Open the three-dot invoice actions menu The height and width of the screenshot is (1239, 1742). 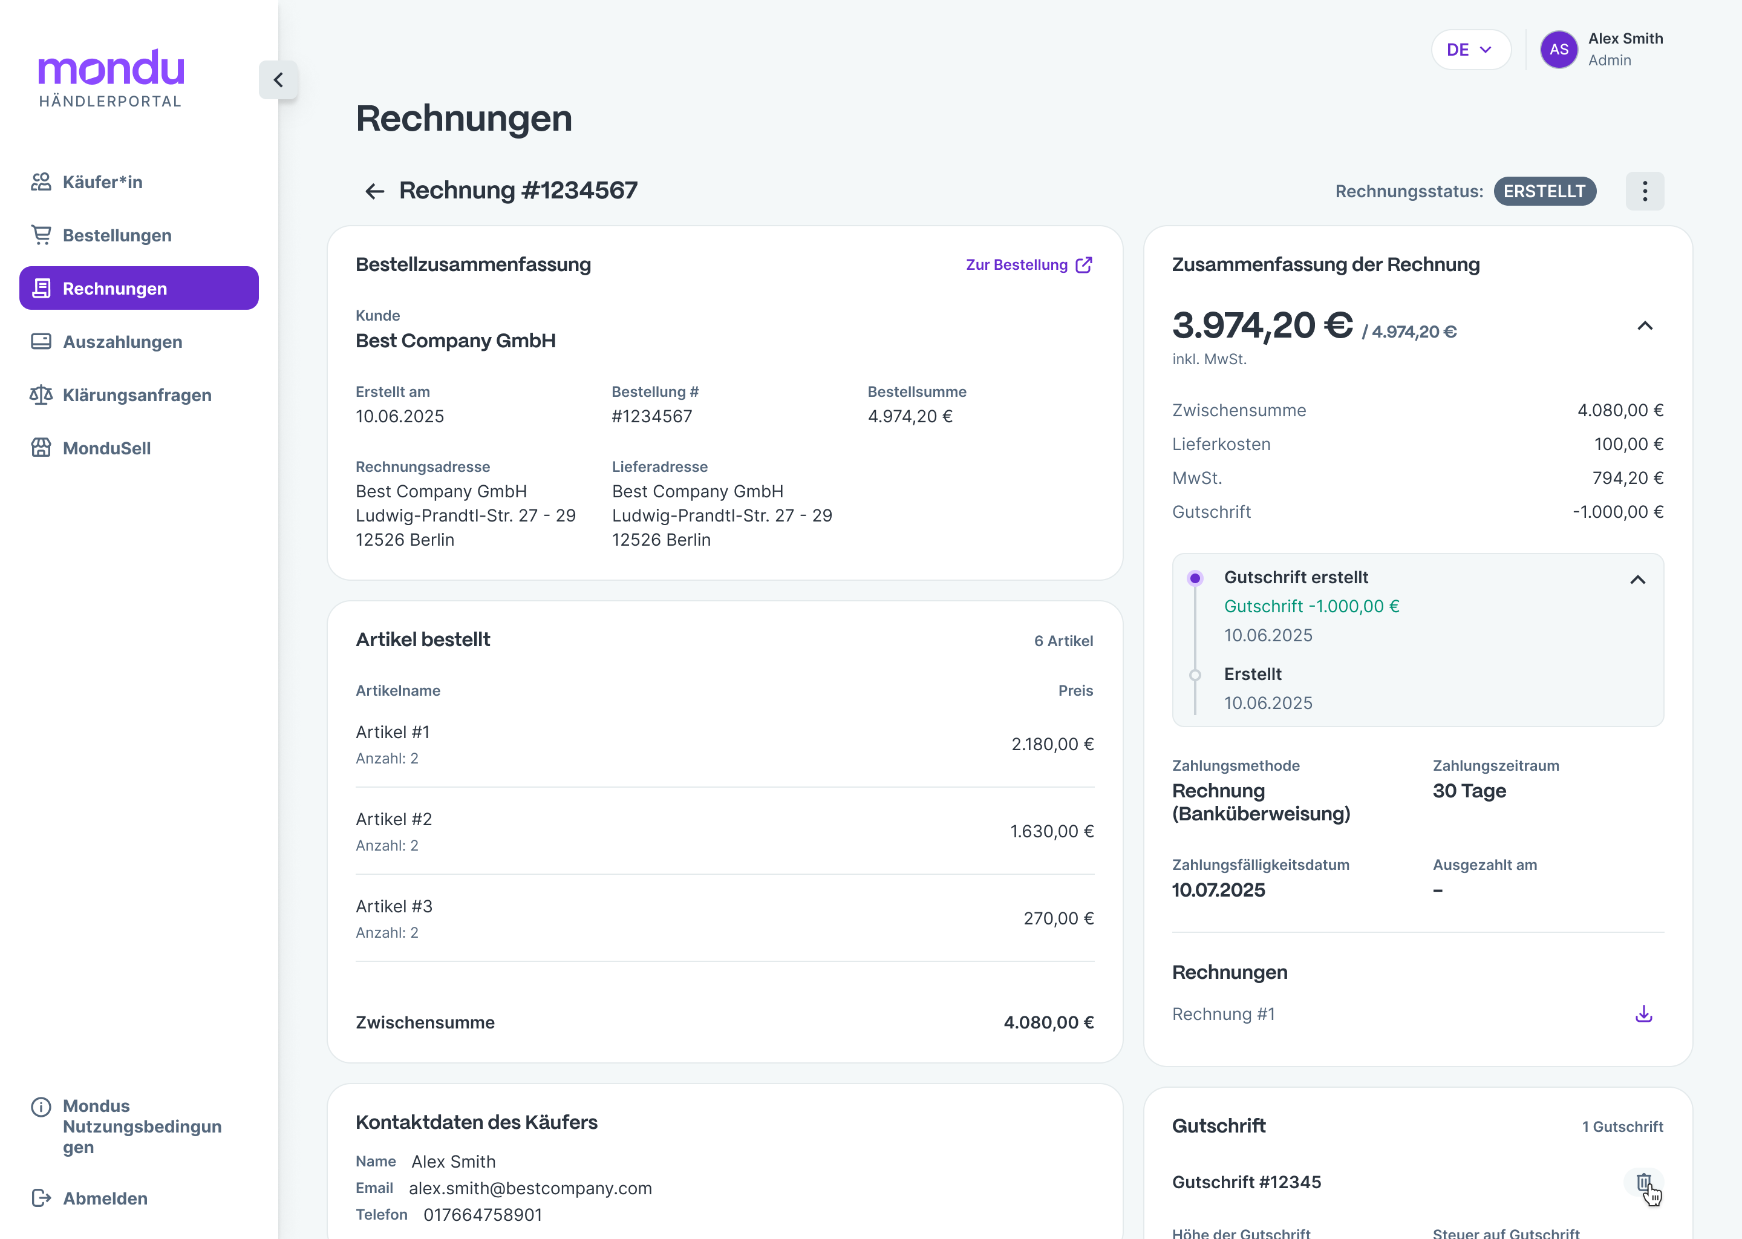(x=1645, y=192)
